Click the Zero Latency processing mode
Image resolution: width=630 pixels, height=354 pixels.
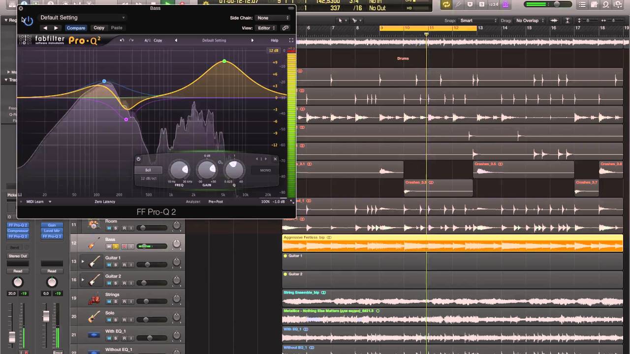(105, 202)
